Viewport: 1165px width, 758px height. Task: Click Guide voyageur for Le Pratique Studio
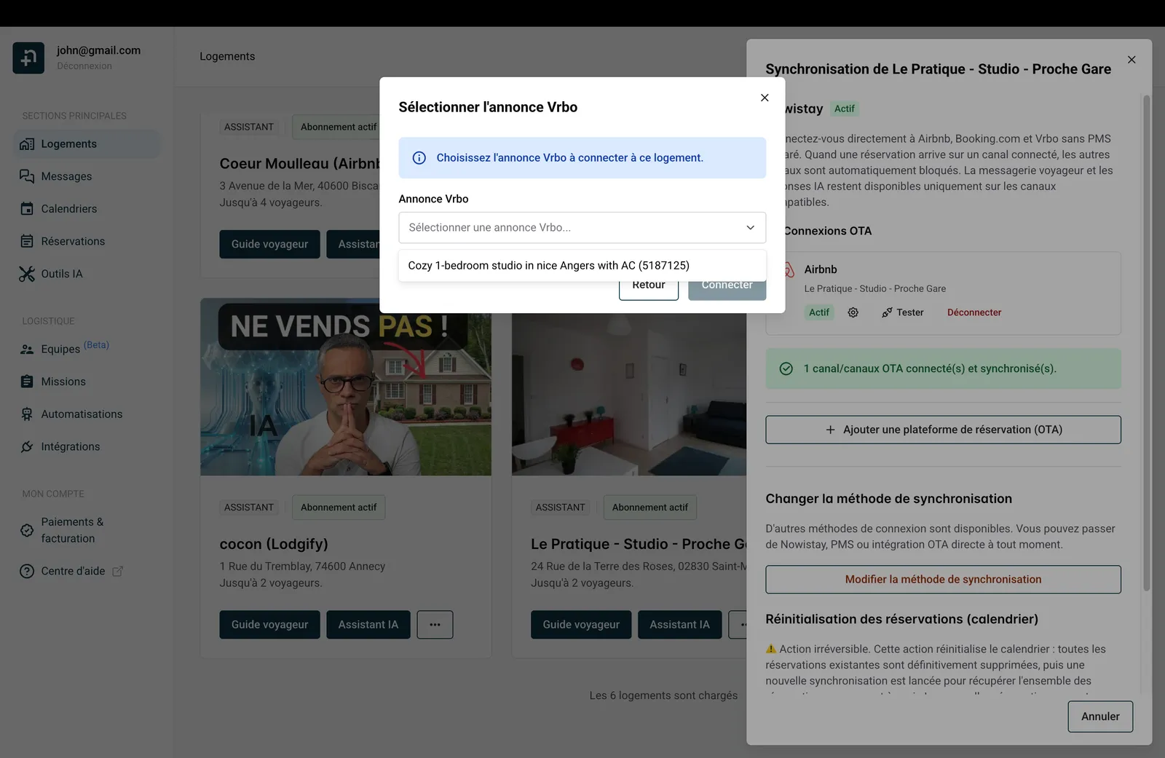coord(581,625)
